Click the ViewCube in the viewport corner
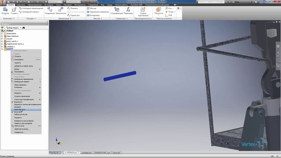This screenshot has width=281, height=158. click(x=272, y=33)
